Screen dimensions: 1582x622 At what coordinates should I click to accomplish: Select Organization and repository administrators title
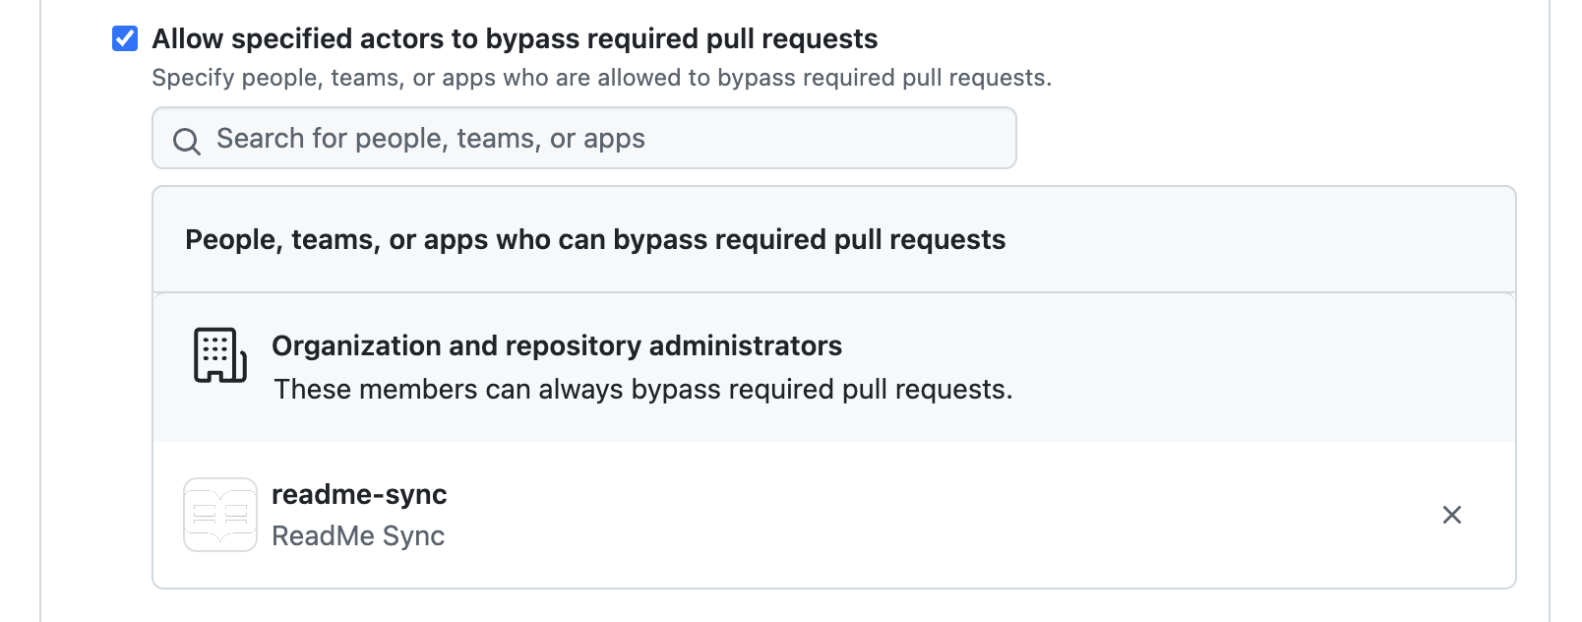point(557,345)
